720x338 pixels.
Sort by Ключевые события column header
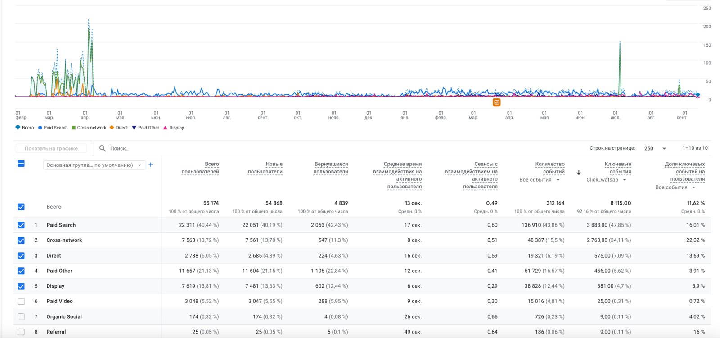pos(618,168)
